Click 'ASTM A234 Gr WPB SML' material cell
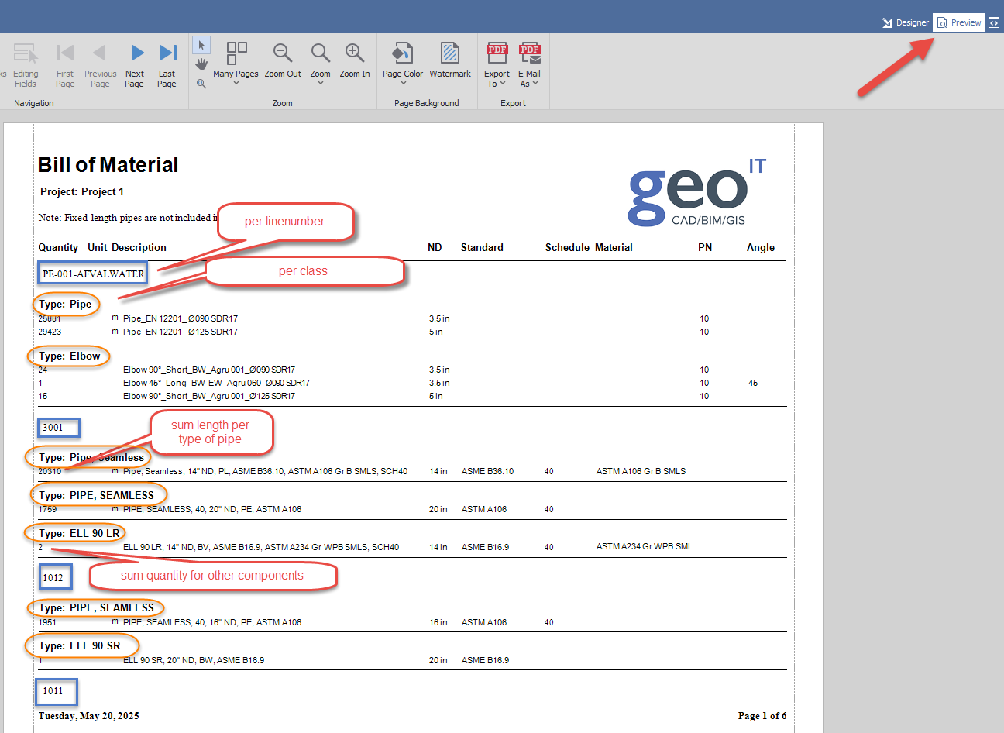 (x=645, y=546)
